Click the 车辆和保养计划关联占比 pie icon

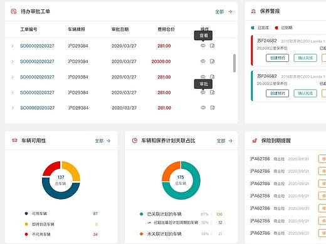(x=135, y=140)
